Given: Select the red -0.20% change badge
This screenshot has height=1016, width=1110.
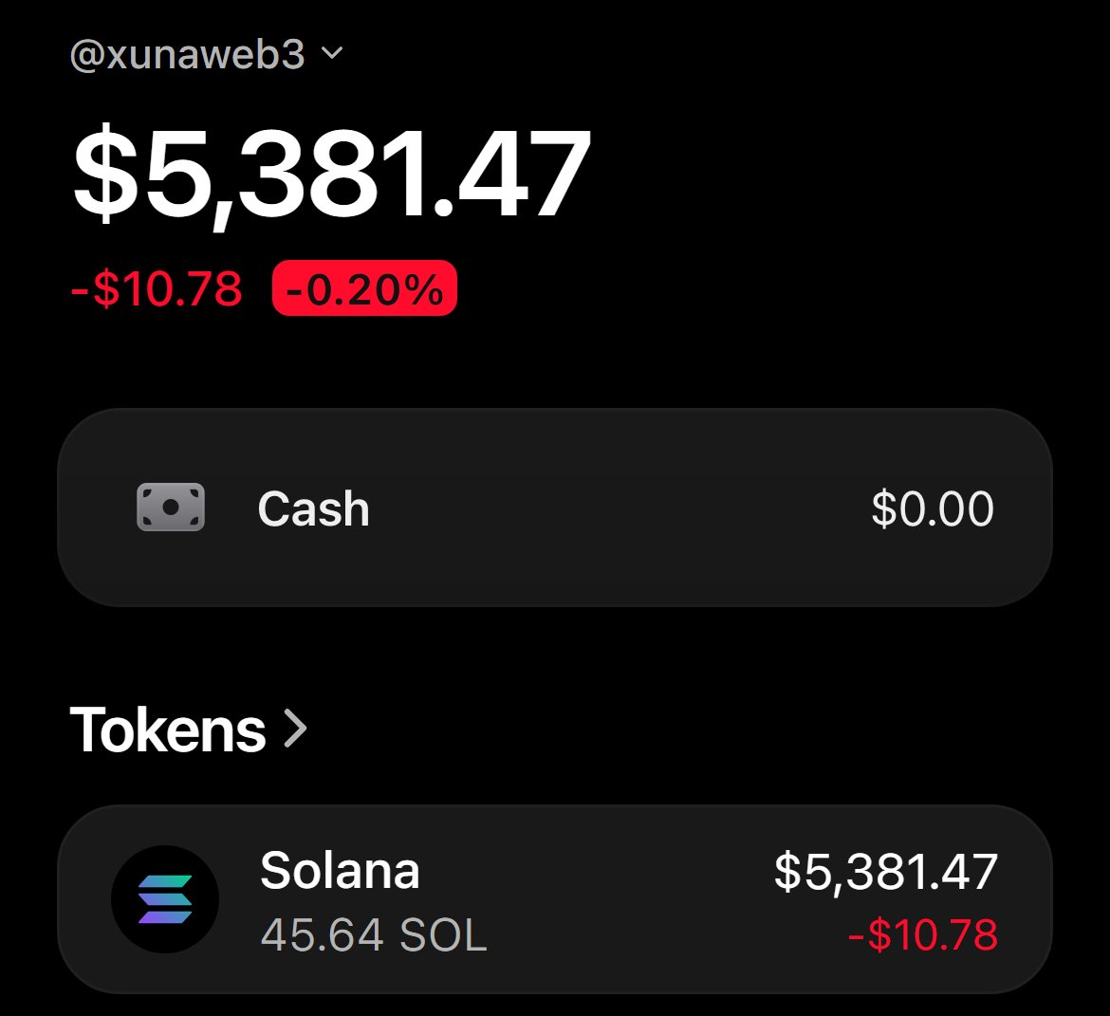Looking at the screenshot, I should tap(364, 288).
